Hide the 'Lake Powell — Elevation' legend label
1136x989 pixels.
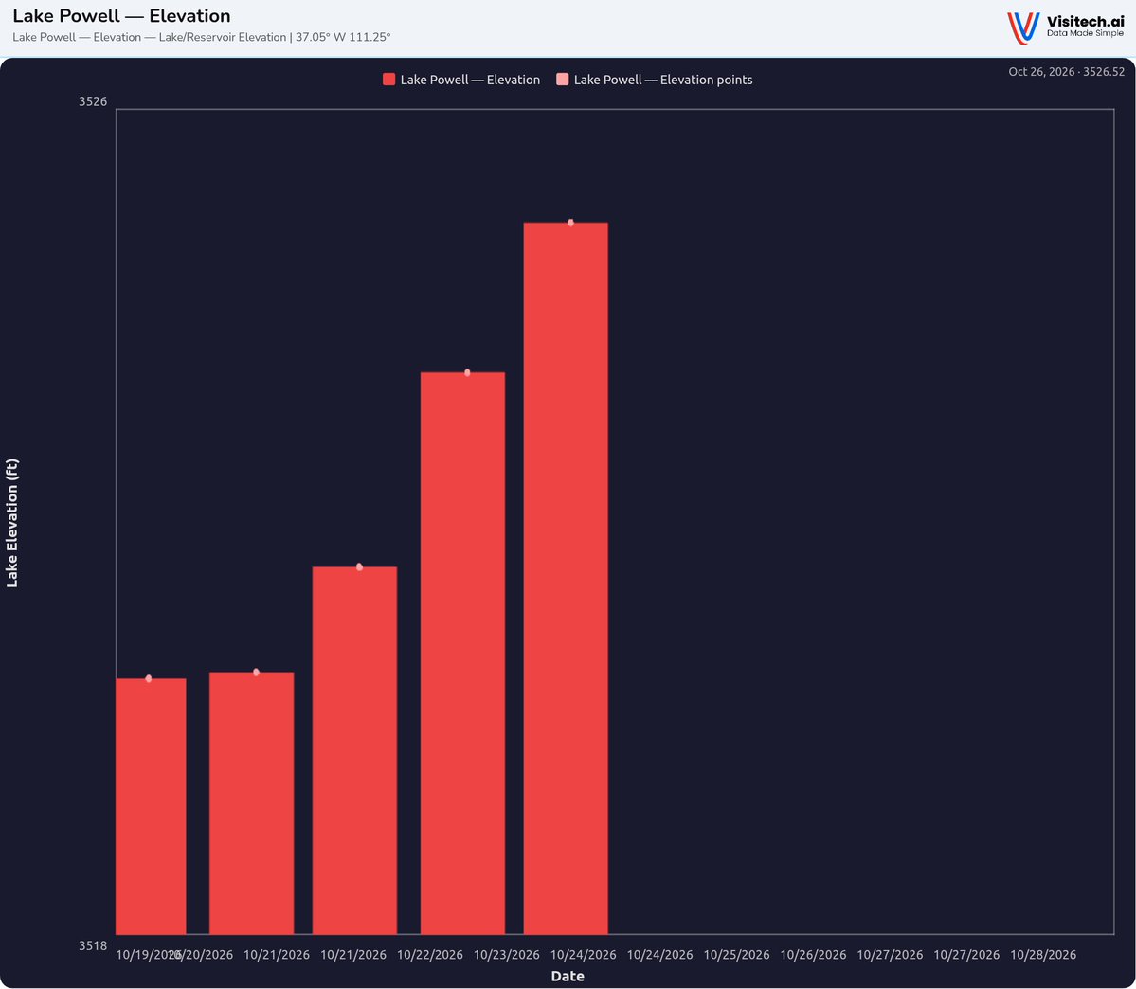(x=470, y=80)
